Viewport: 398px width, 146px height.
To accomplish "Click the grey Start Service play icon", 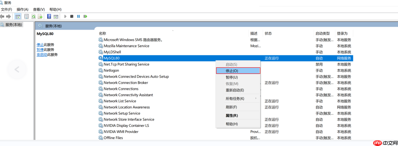I will point(65,16).
